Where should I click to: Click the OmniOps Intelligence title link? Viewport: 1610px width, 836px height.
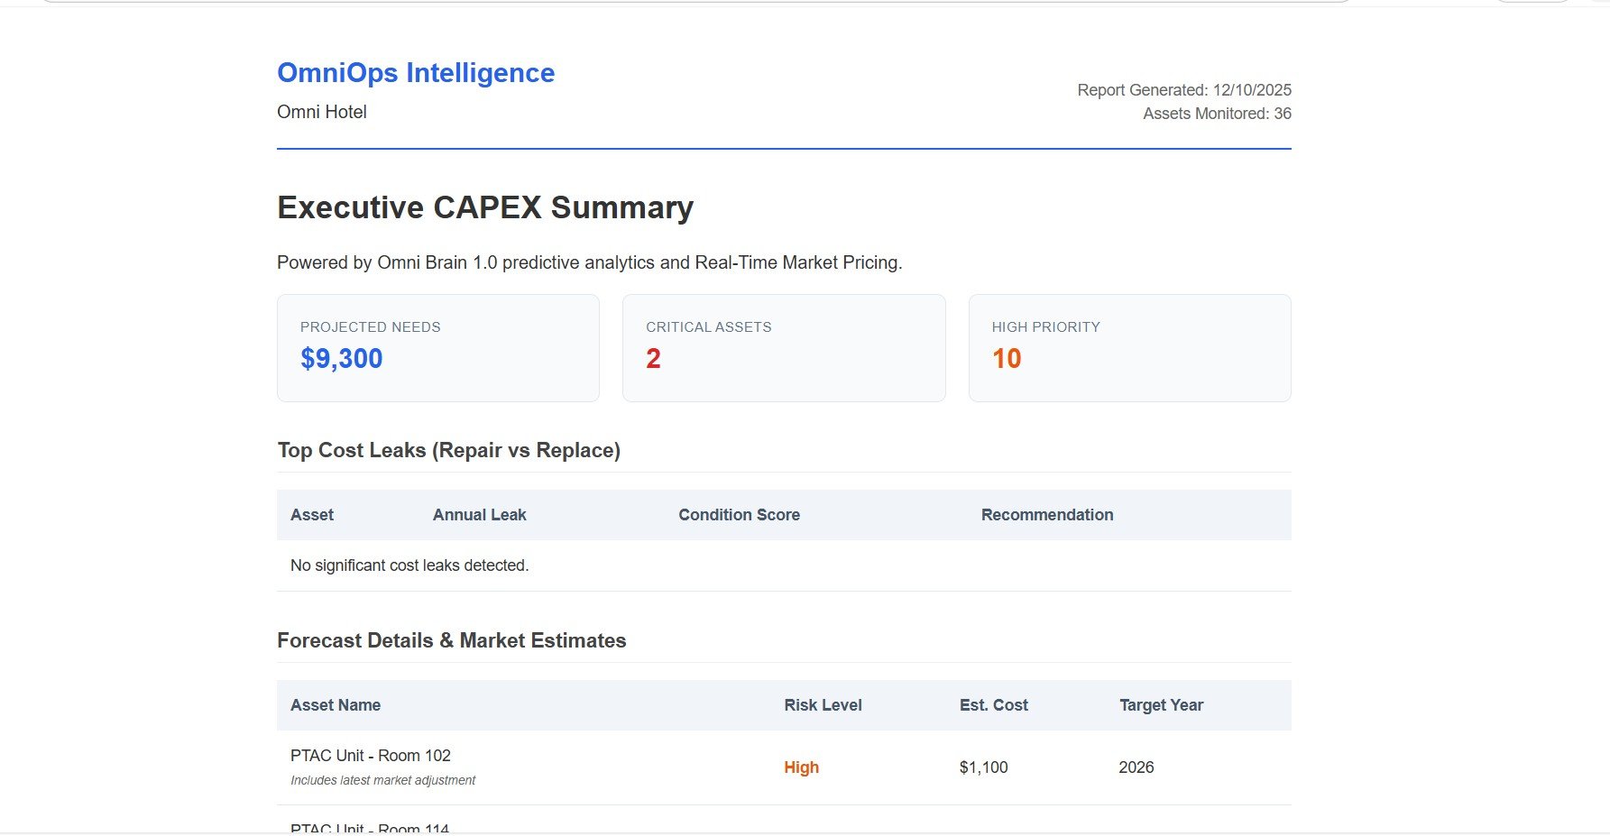pos(416,73)
